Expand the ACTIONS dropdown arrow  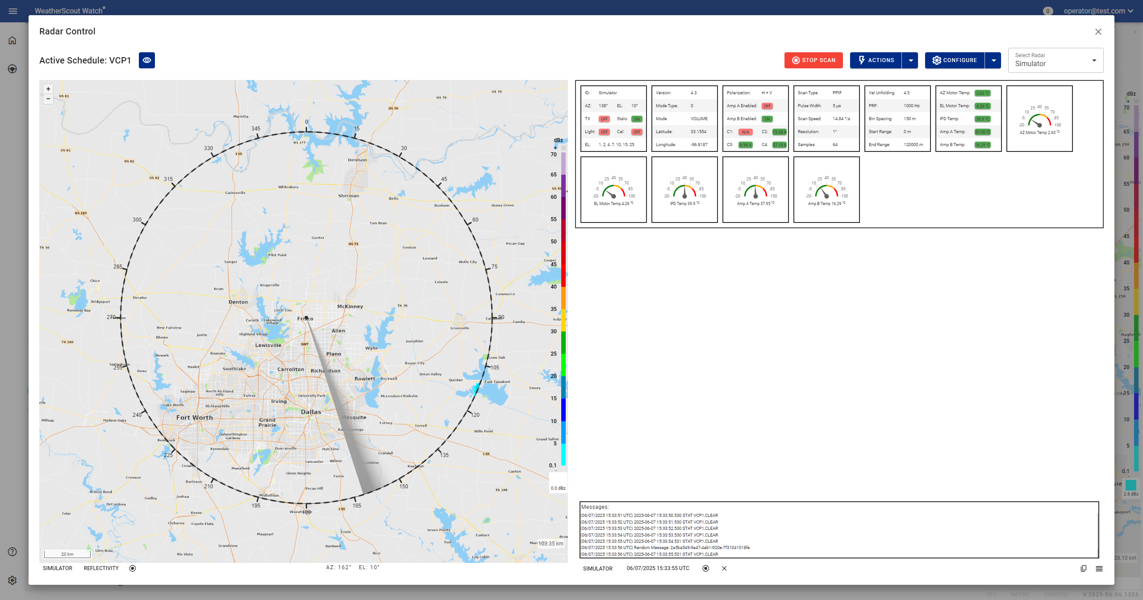pyautogui.click(x=910, y=60)
